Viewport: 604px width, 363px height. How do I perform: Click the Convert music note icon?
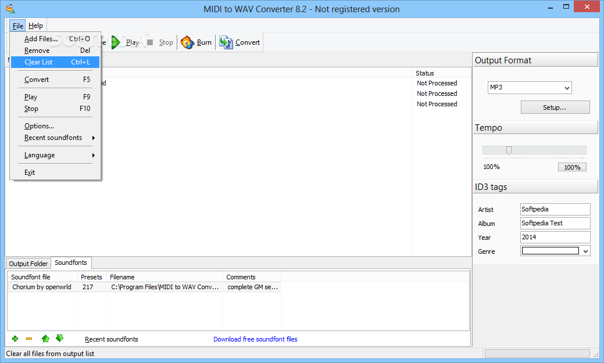[x=226, y=42]
